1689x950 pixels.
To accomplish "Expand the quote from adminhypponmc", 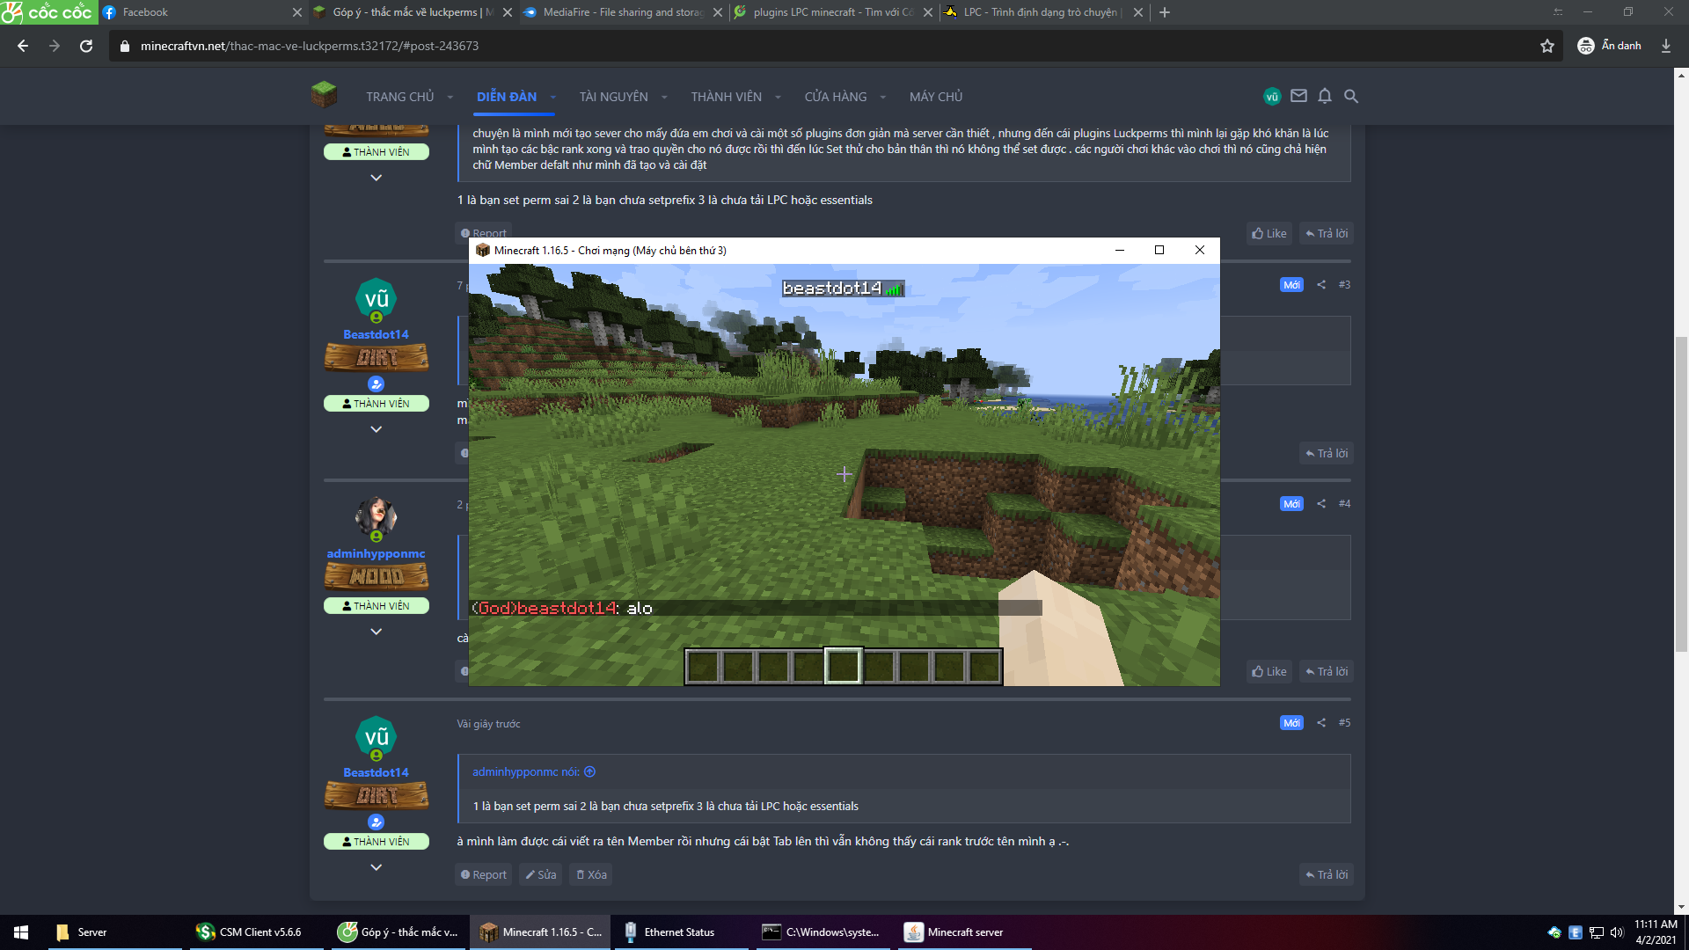I will [590, 771].
